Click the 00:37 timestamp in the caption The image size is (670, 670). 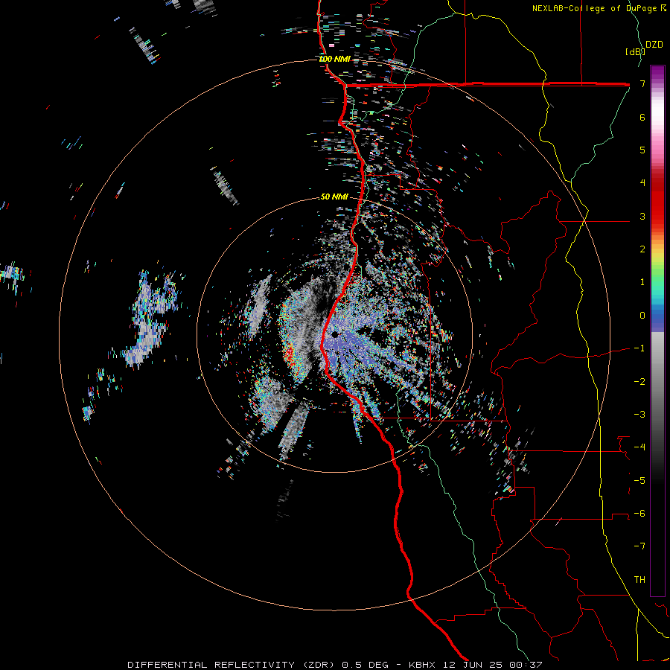pyautogui.click(x=526, y=665)
